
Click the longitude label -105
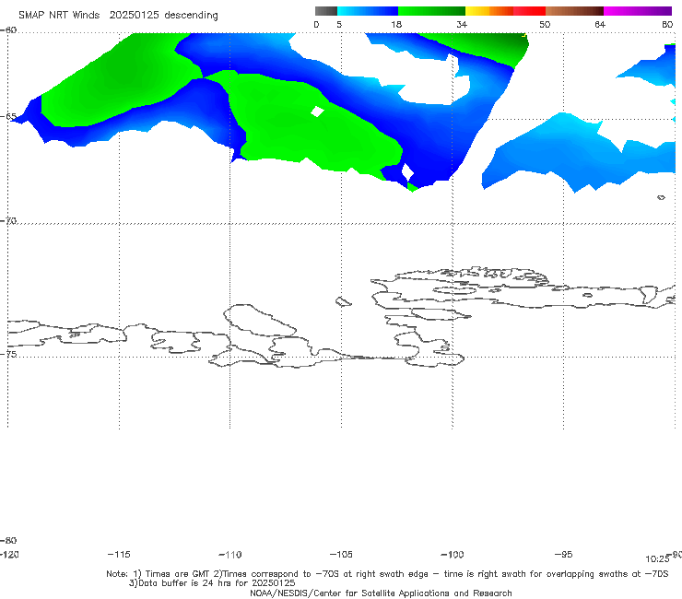(x=341, y=554)
